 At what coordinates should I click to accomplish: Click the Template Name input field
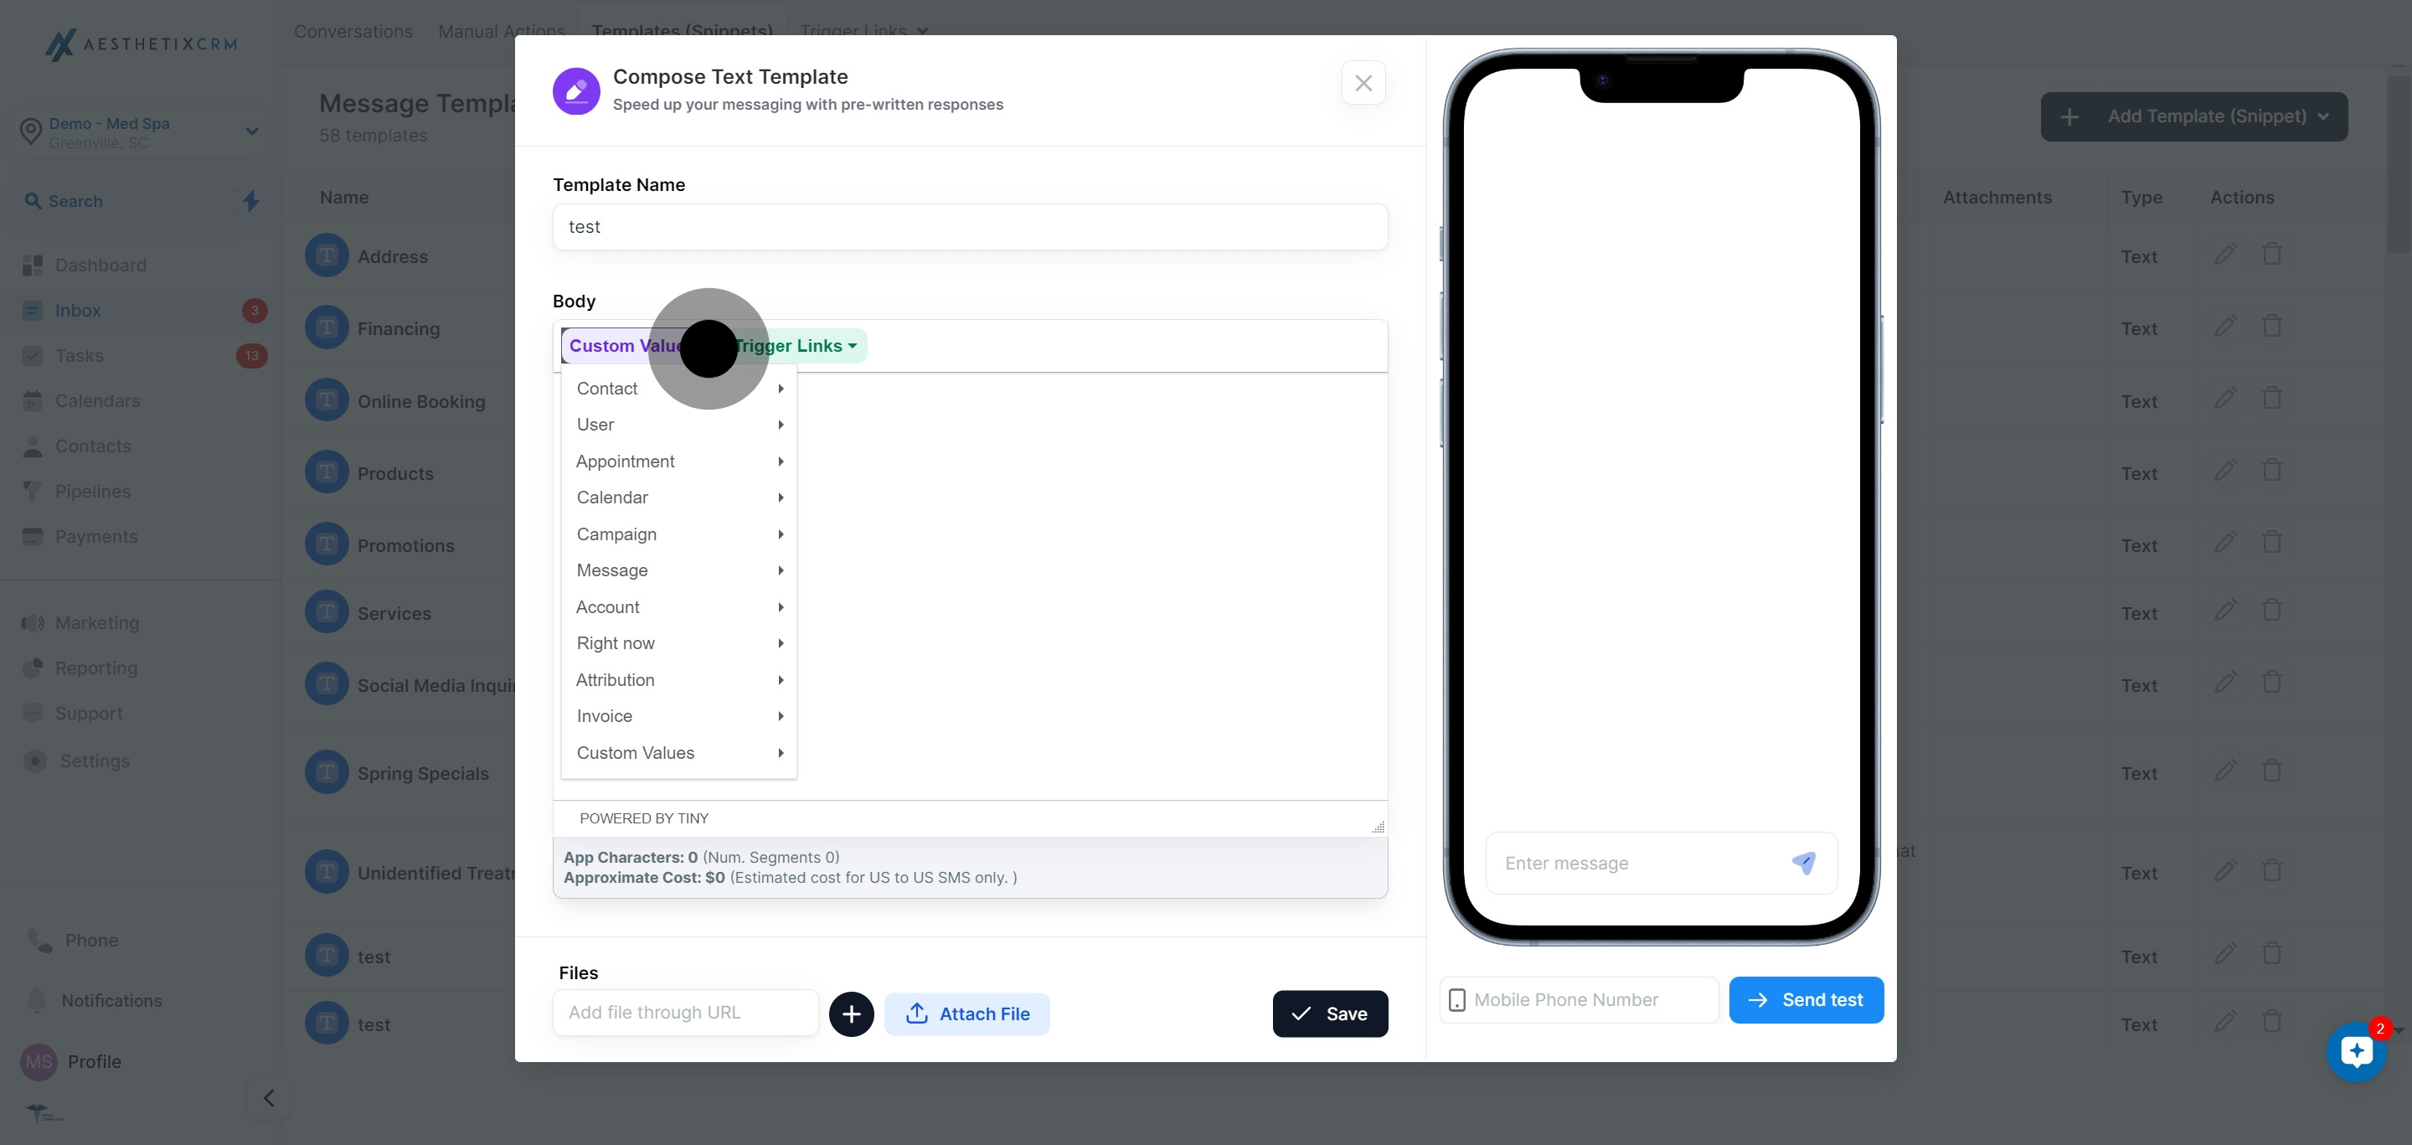(970, 226)
